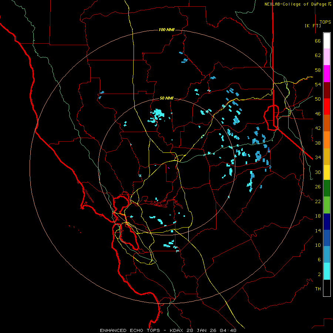
Task: Click the yellow legend swatch
Action: pyautogui.click(x=327, y=172)
